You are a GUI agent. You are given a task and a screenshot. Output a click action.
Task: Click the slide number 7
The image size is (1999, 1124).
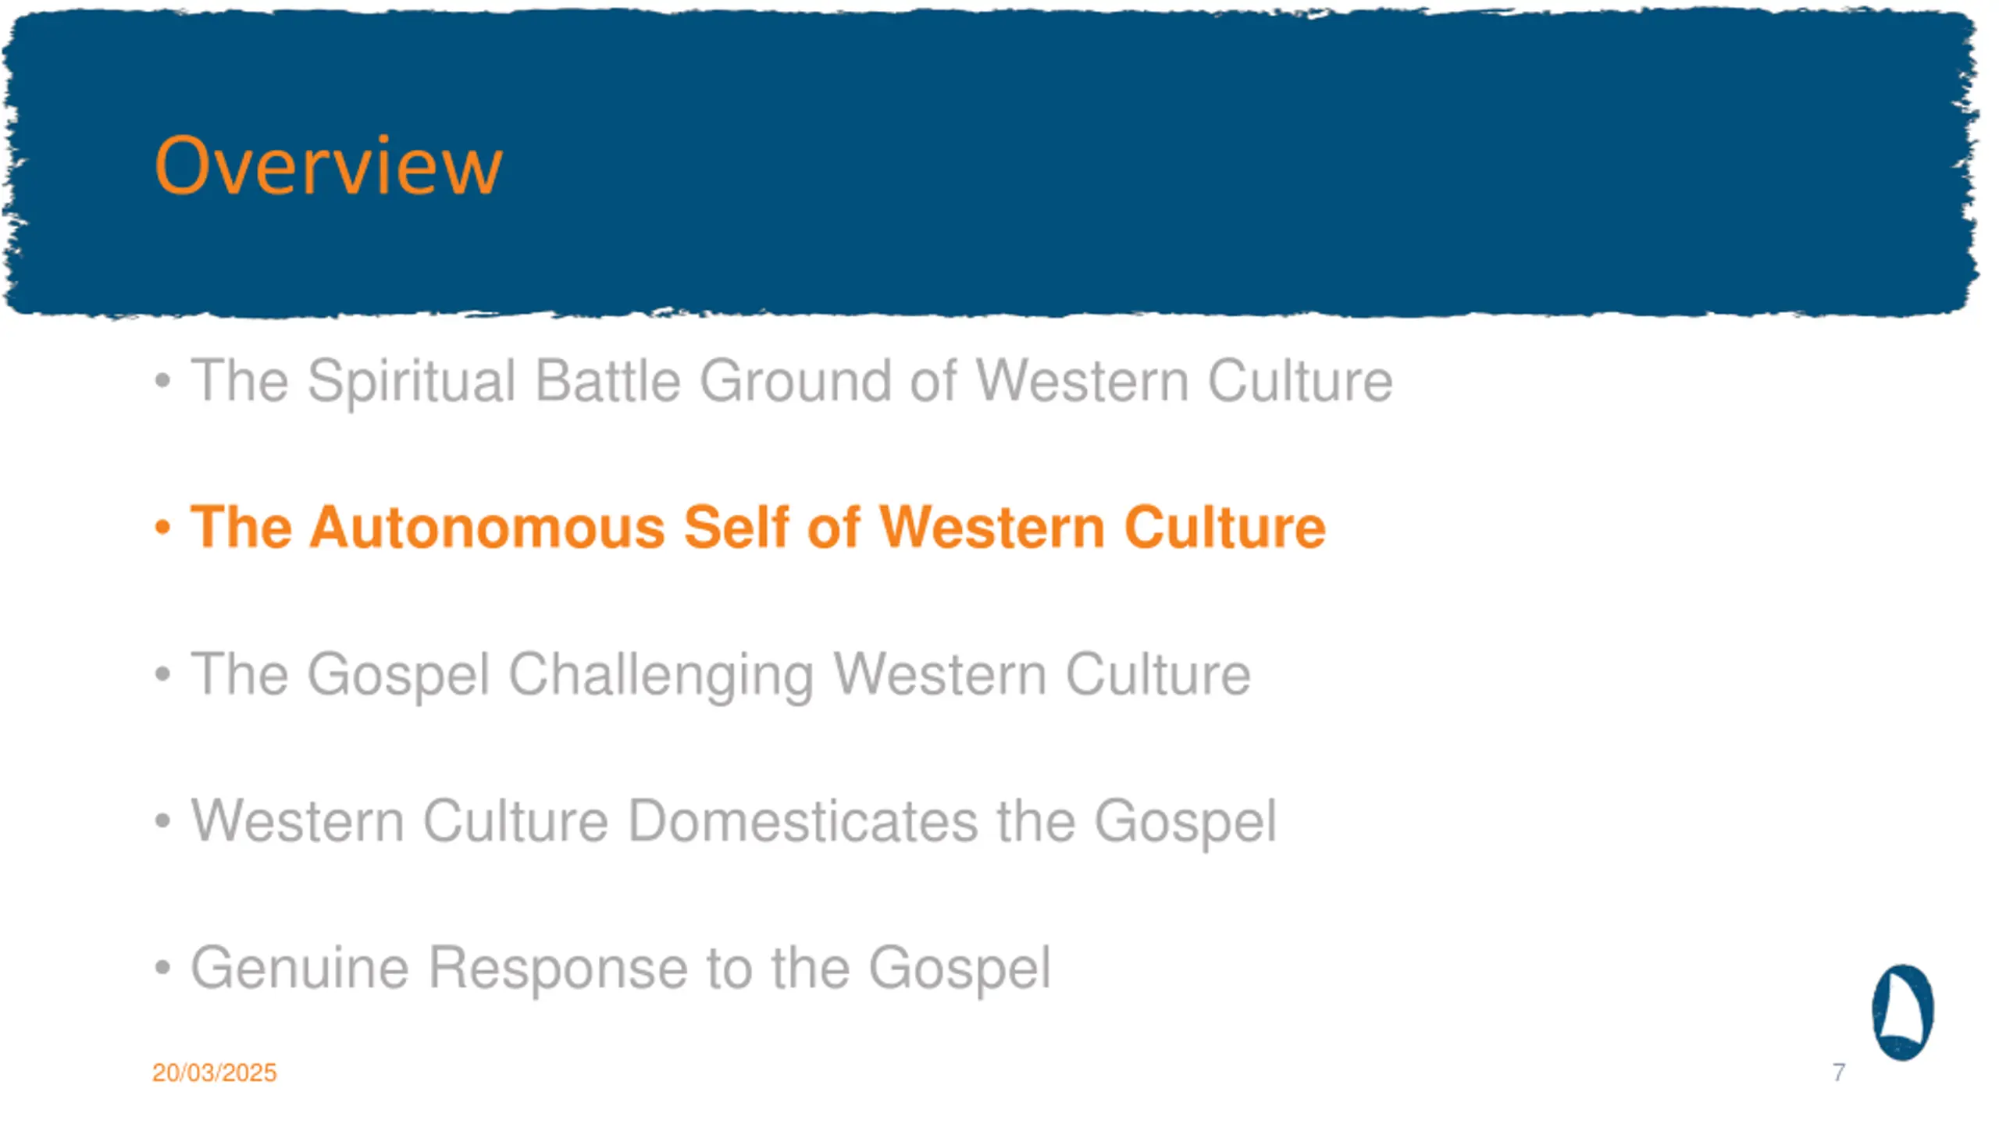[1839, 1072]
